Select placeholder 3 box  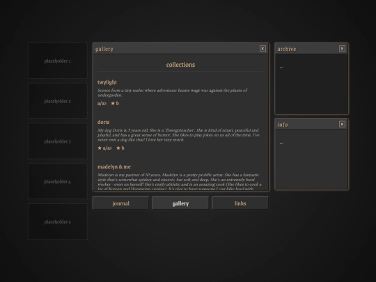[x=58, y=141]
